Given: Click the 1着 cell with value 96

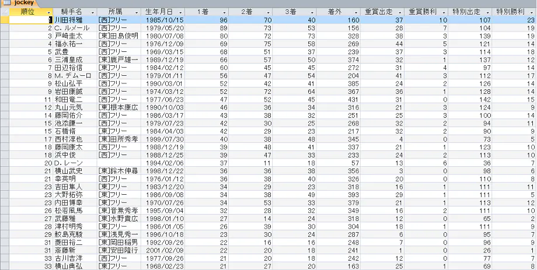Looking at the screenshot, I should point(207,20).
